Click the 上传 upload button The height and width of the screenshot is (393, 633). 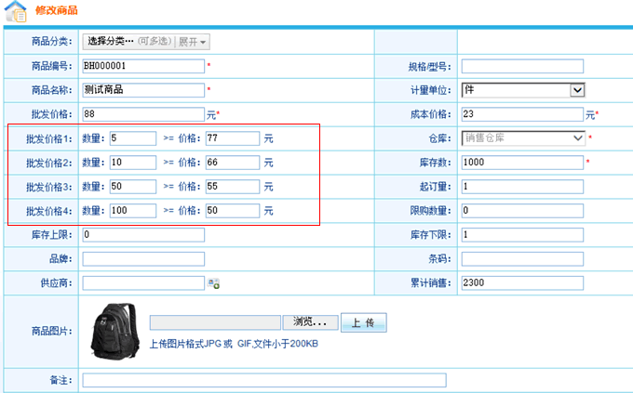364,322
